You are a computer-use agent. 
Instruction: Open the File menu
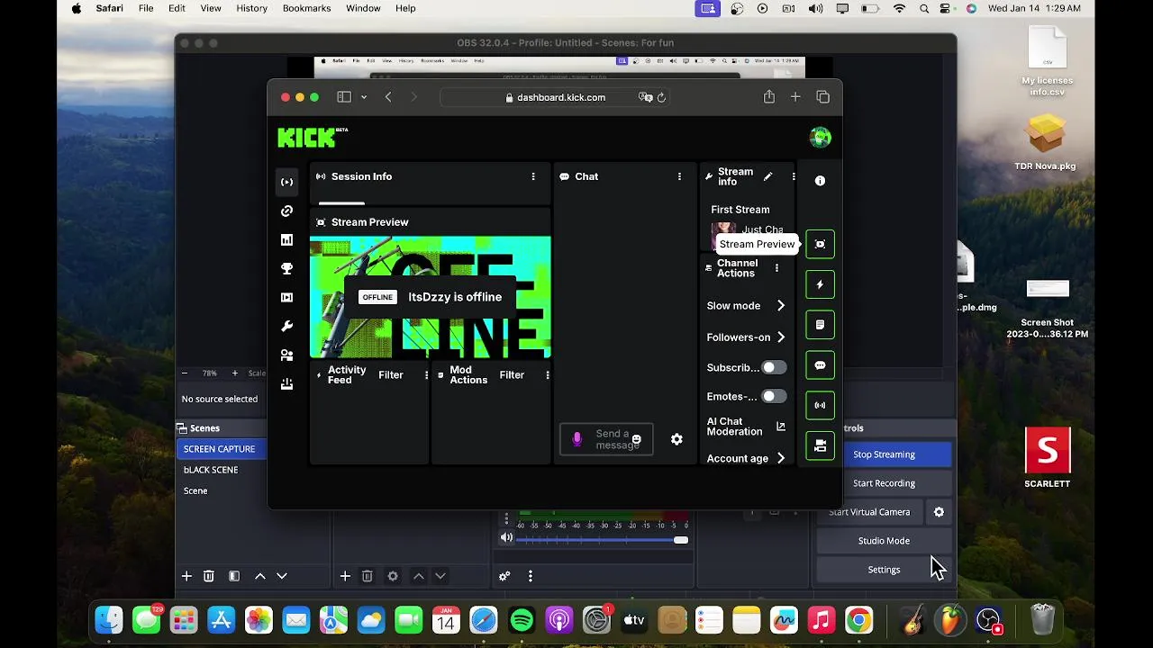coord(146,8)
